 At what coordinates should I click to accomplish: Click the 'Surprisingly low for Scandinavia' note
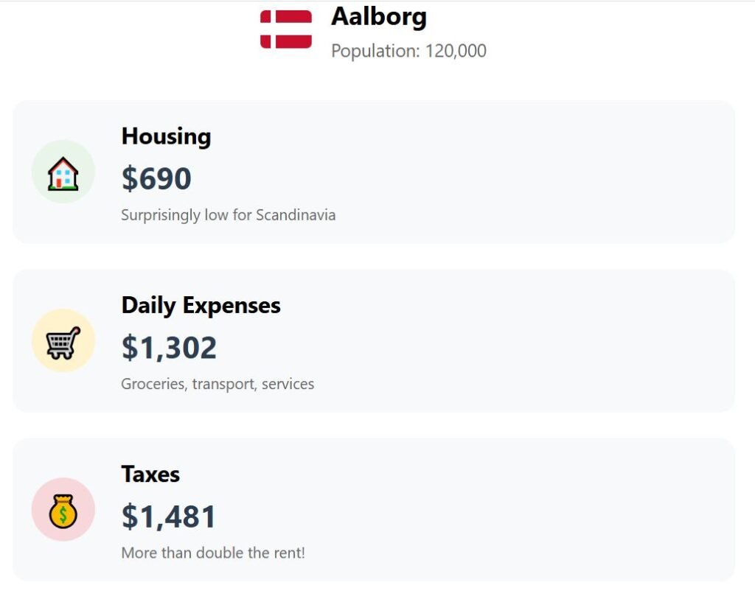click(x=228, y=215)
